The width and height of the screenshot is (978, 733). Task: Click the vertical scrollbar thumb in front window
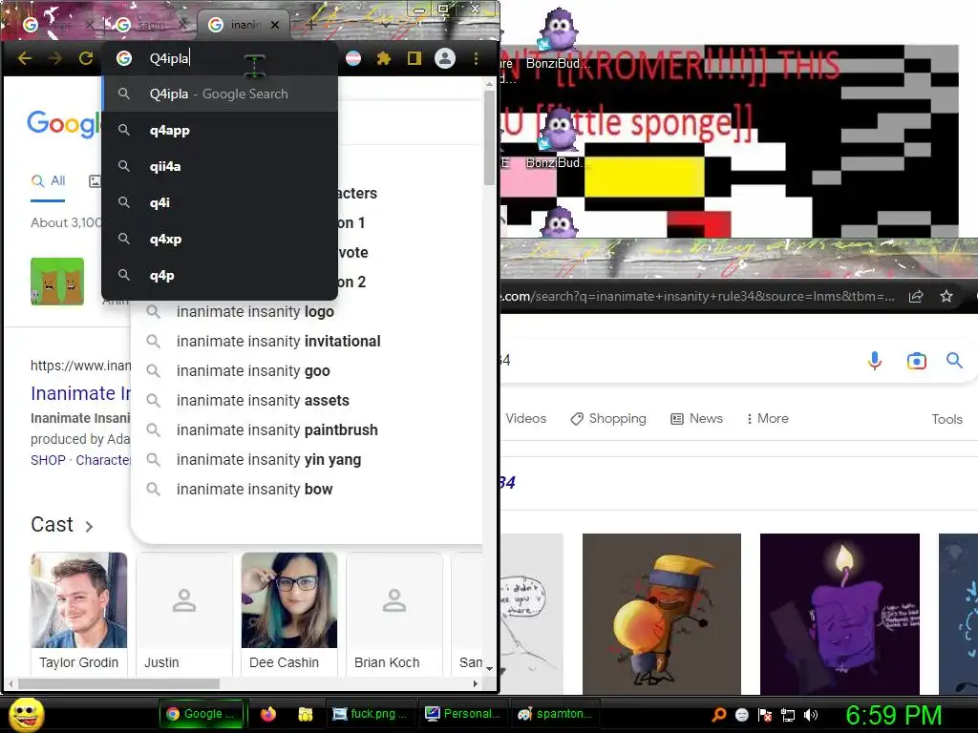point(489,137)
